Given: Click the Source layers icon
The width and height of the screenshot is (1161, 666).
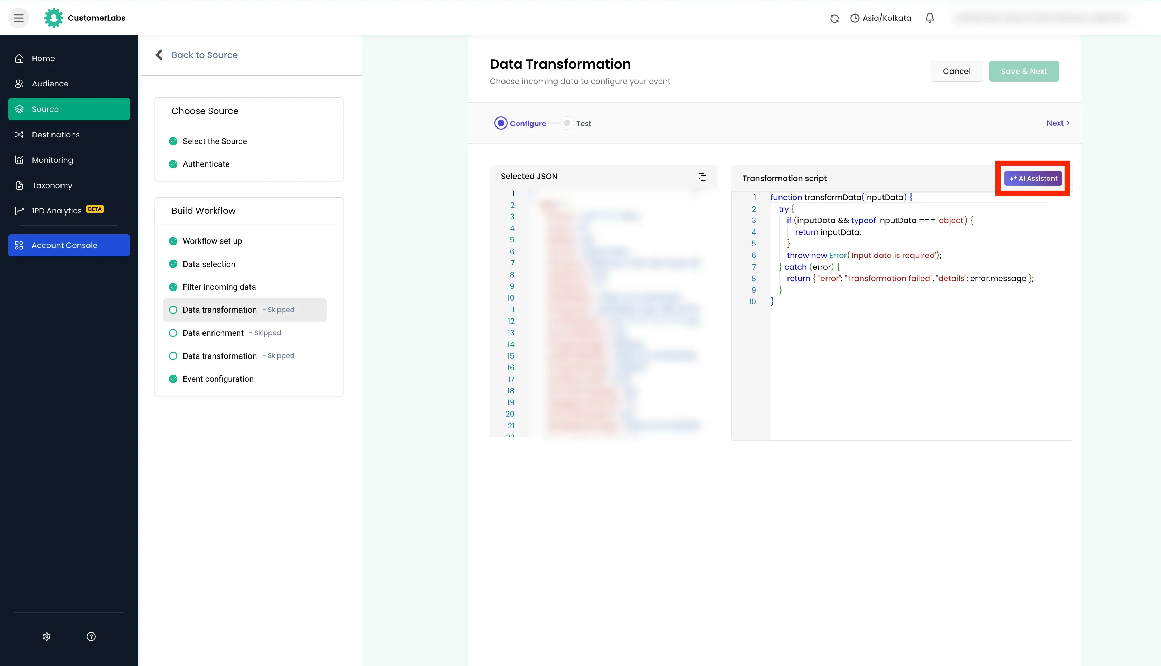Looking at the screenshot, I should [19, 109].
